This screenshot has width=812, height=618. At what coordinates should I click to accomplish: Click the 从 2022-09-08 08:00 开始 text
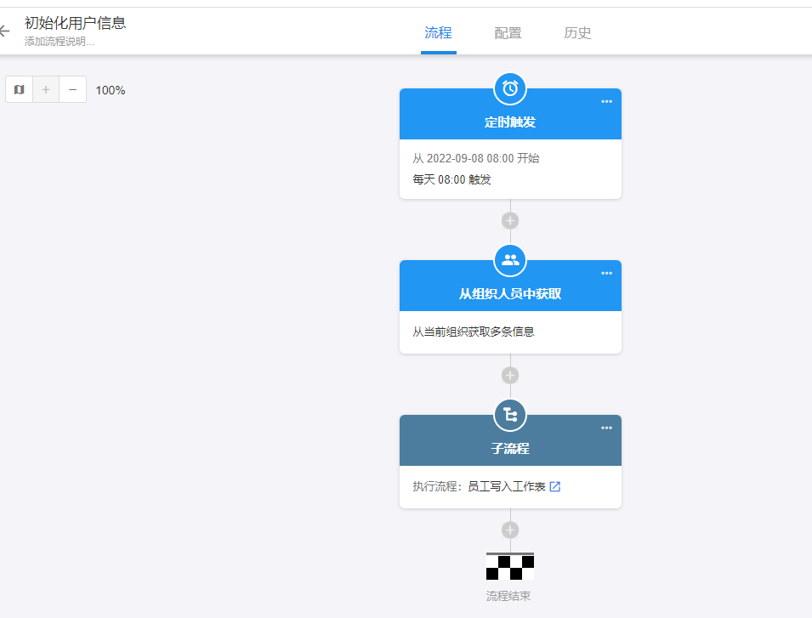pos(476,158)
